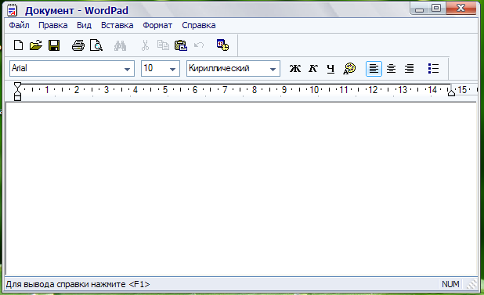Open the Справка menu

tap(199, 25)
